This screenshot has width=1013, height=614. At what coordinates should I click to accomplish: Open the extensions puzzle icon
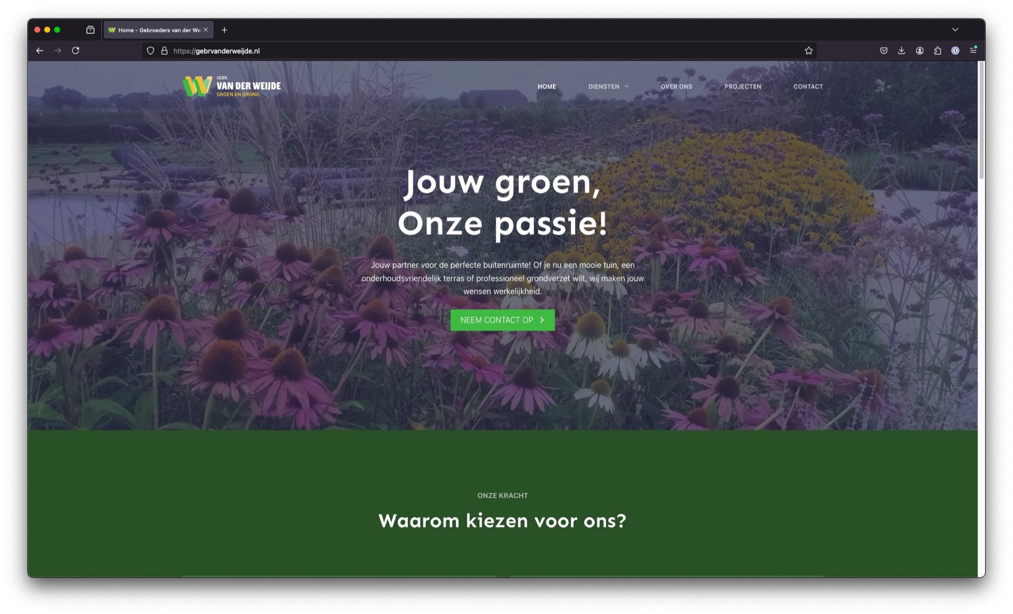(937, 51)
